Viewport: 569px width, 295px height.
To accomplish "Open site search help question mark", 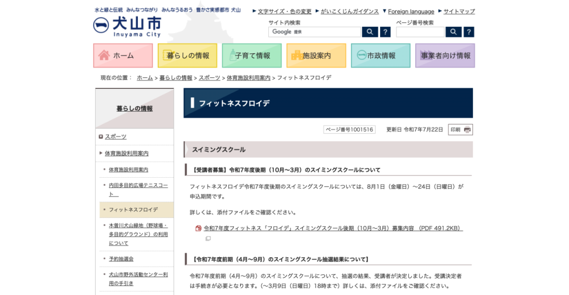I will click(x=386, y=32).
